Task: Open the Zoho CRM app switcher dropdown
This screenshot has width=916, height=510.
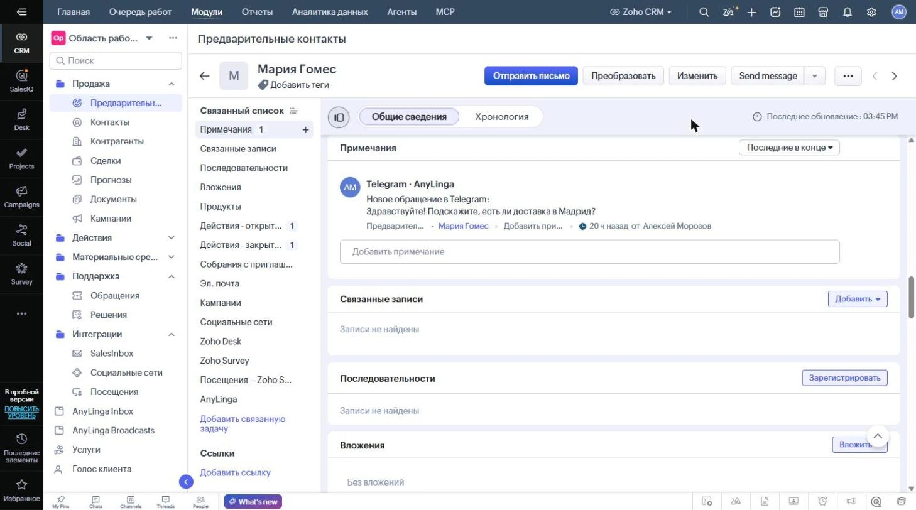Action: (641, 12)
